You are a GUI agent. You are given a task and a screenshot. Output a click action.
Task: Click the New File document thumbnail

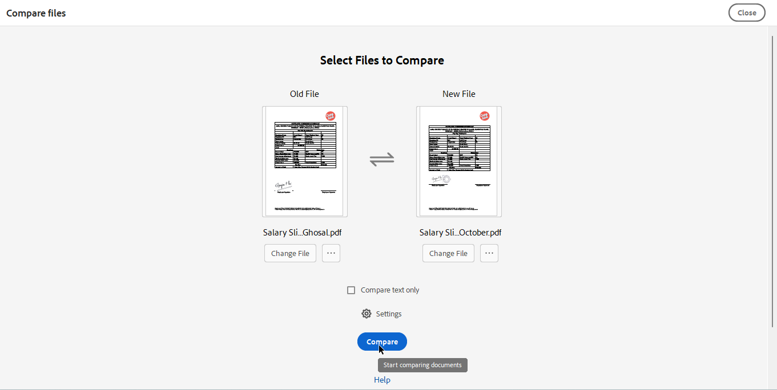click(x=458, y=161)
